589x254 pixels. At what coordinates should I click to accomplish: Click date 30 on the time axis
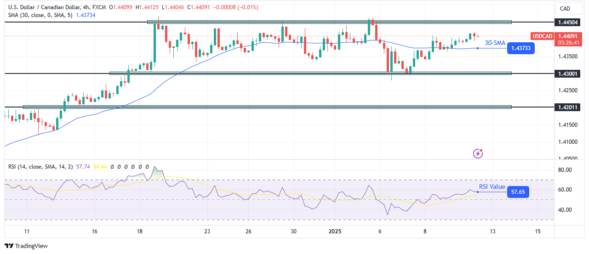pos(293,232)
